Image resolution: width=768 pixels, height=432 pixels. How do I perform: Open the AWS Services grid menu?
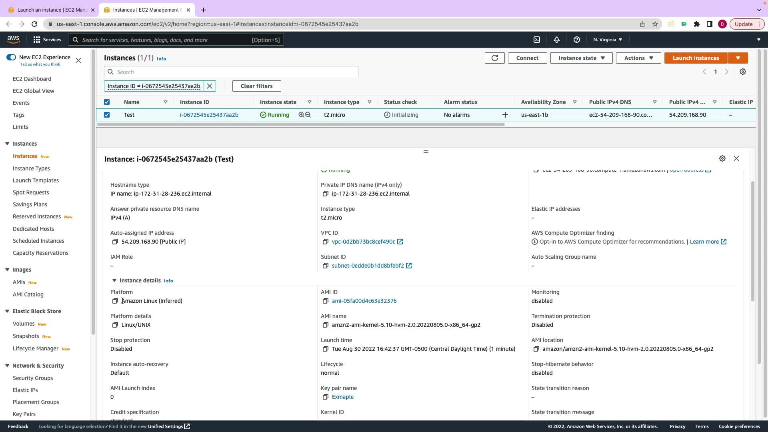point(37,40)
